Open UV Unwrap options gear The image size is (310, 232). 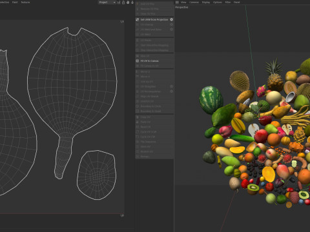pyautogui.click(x=171, y=24)
